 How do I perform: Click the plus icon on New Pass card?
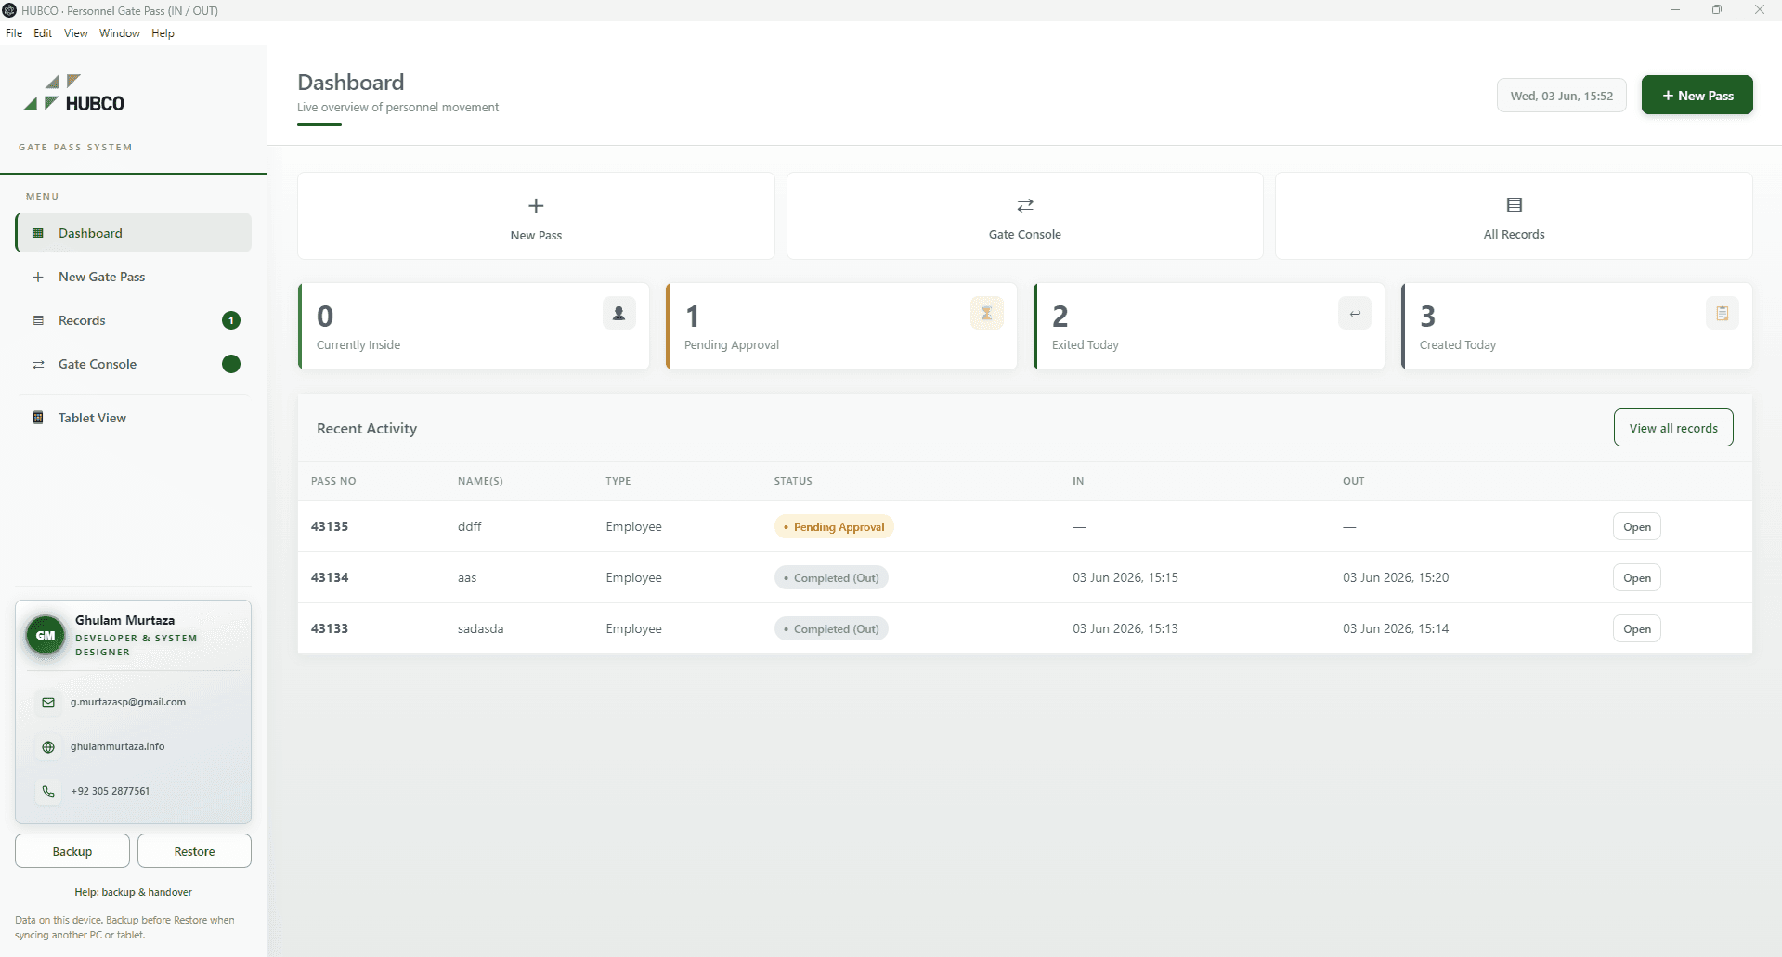coord(536,206)
